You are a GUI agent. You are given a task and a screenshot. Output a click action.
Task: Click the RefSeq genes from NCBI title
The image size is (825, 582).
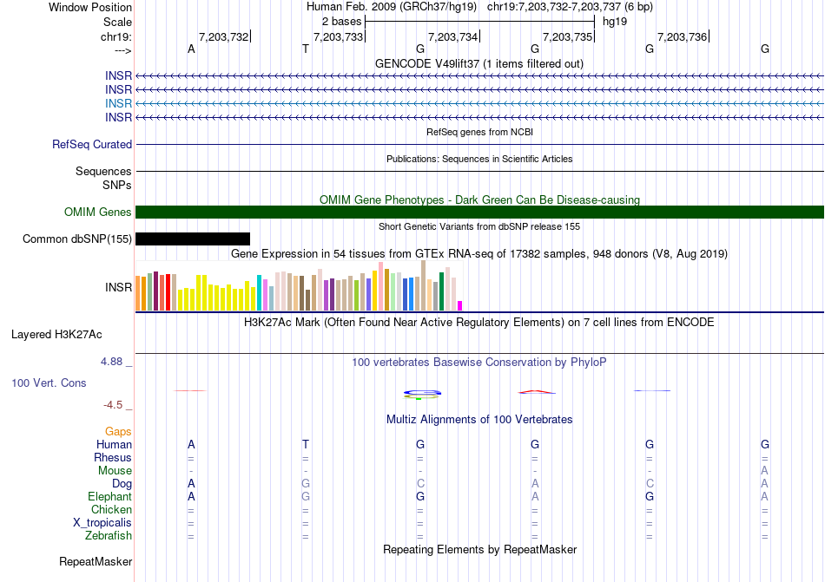(x=480, y=132)
